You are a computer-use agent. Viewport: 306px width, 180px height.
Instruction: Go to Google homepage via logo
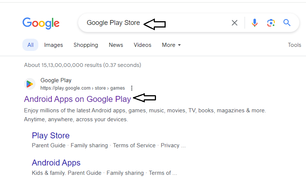41,23
